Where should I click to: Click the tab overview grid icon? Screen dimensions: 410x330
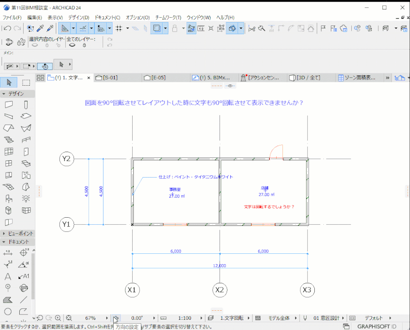point(40,78)
